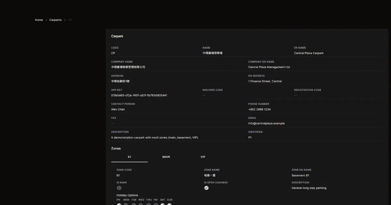Click the zone name 地庫一層
The image size is (391, 205).
[210, 175]
